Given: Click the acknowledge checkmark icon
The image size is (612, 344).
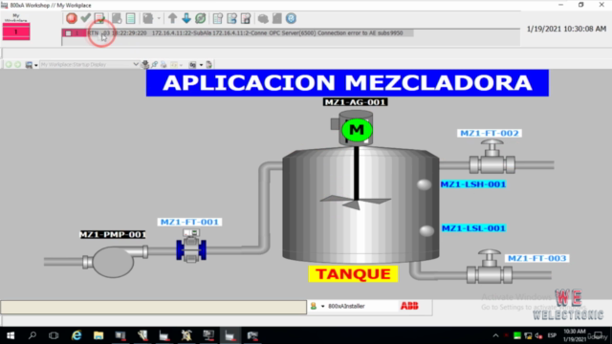Looking at the screenshot, I should [85, 18].
